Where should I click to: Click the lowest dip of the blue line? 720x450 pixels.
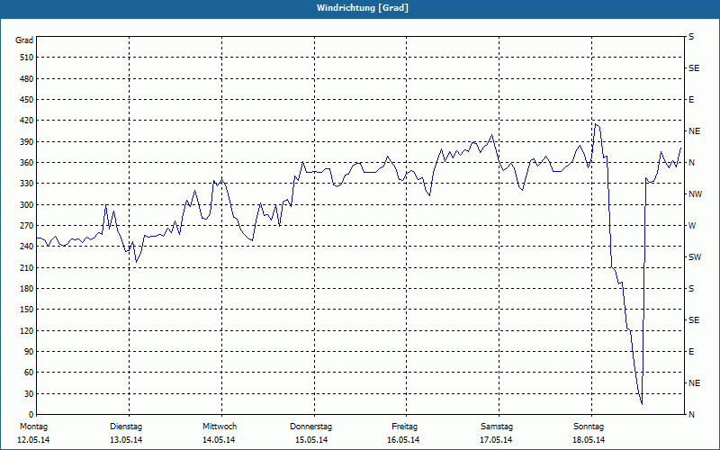(641, 403)
